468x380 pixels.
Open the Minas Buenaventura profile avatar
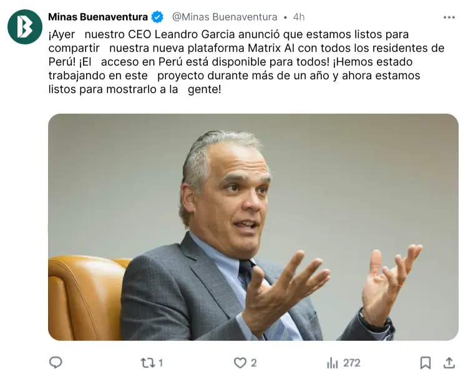(x=25, y=27)
